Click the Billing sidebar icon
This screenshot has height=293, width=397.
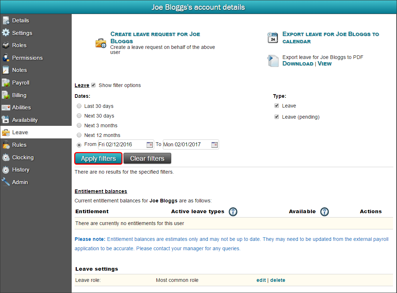point(6,95)
